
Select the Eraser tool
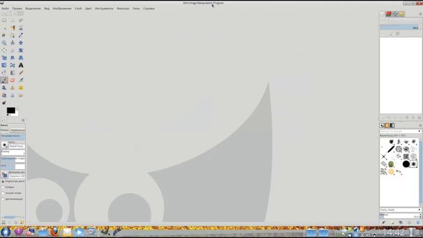click(13, 80)
